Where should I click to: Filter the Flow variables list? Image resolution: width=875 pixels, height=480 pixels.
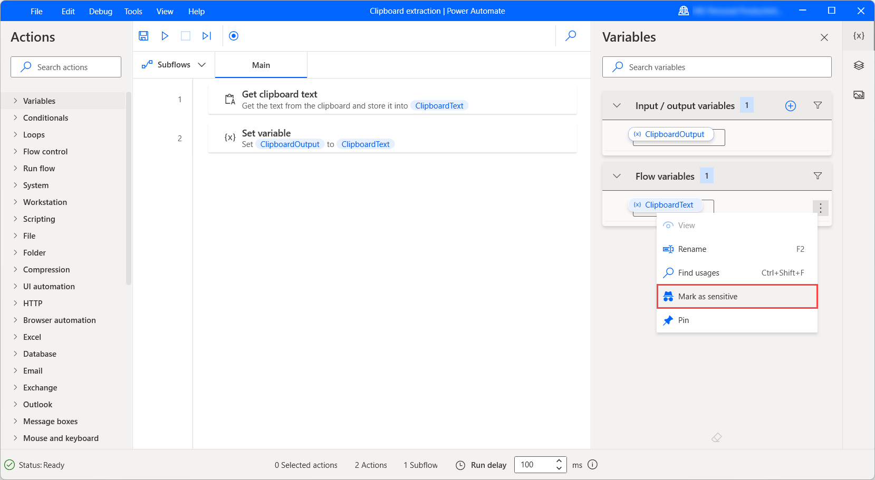[818, 176]
